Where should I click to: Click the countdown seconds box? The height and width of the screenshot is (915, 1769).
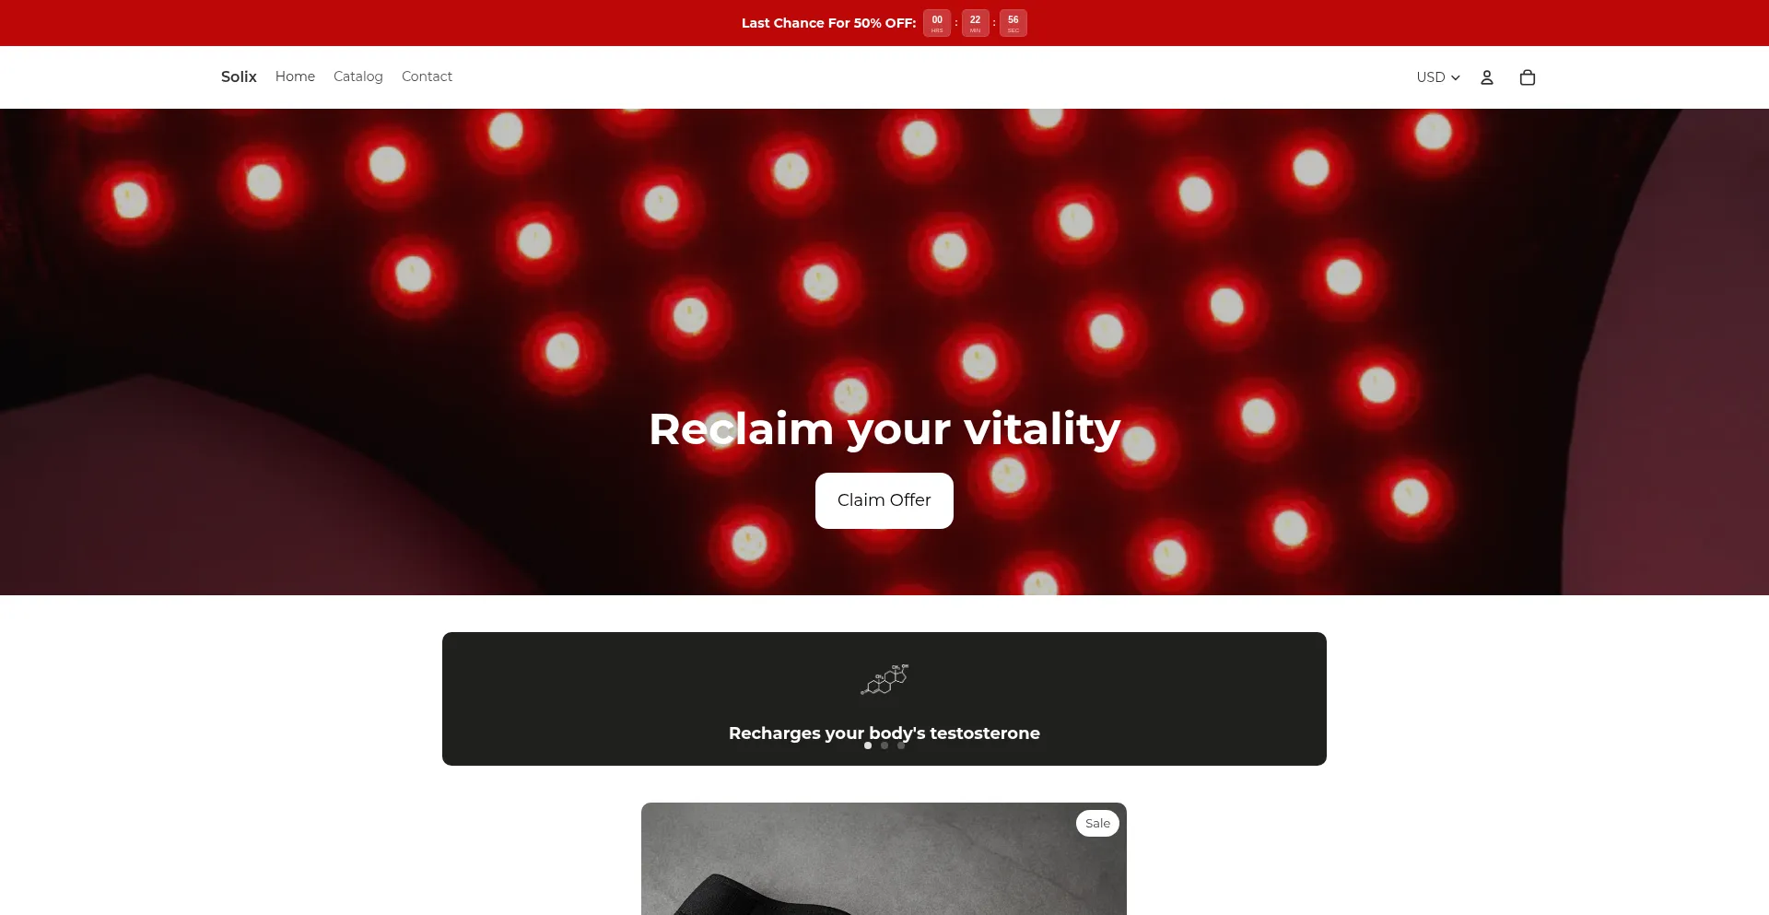click(1013, 23)
